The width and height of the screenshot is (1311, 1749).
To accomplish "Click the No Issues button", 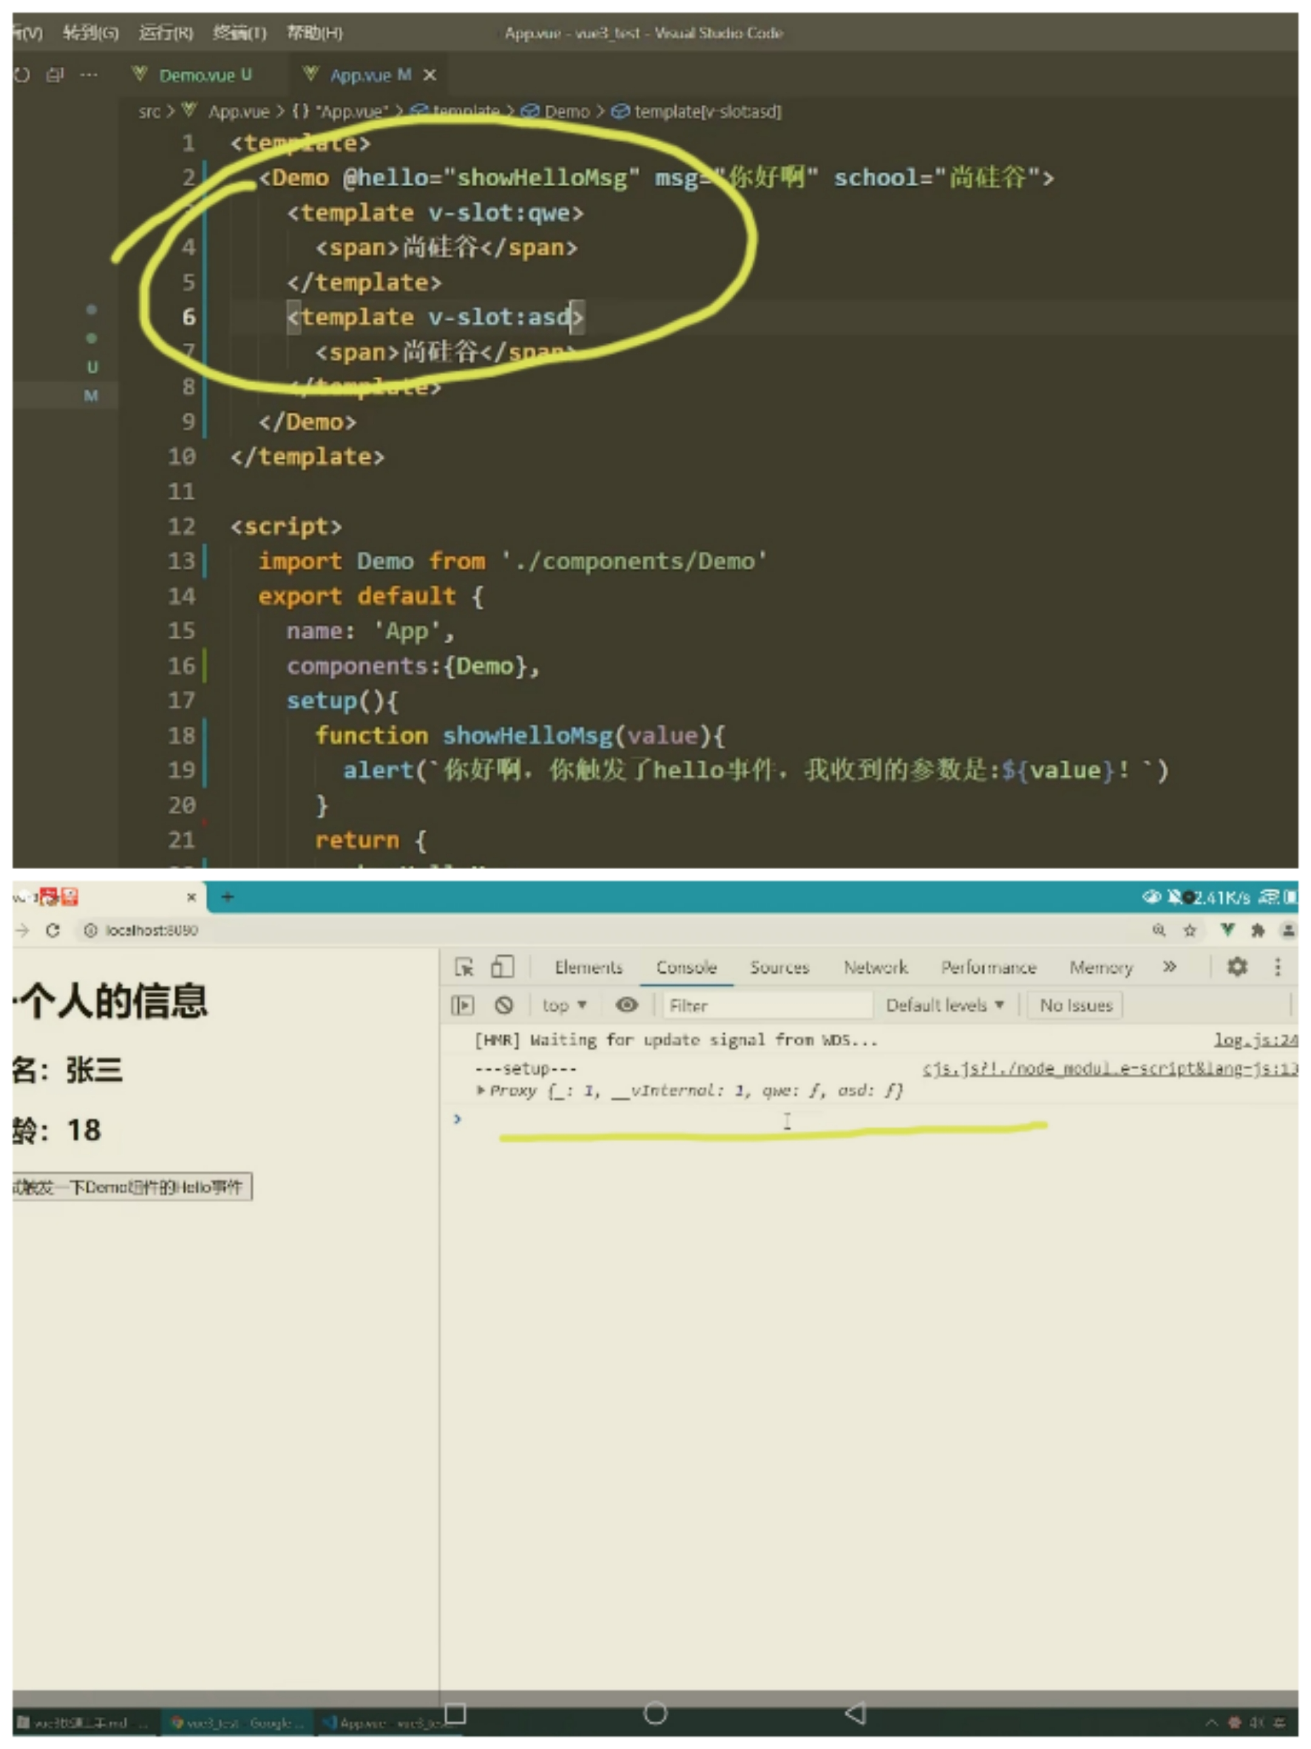I will coord(1076,1005).
